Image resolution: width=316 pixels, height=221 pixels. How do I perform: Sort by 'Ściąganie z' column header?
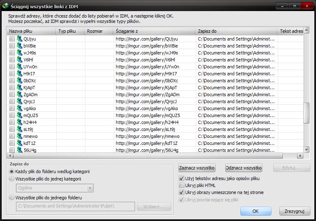pos(154,31)
